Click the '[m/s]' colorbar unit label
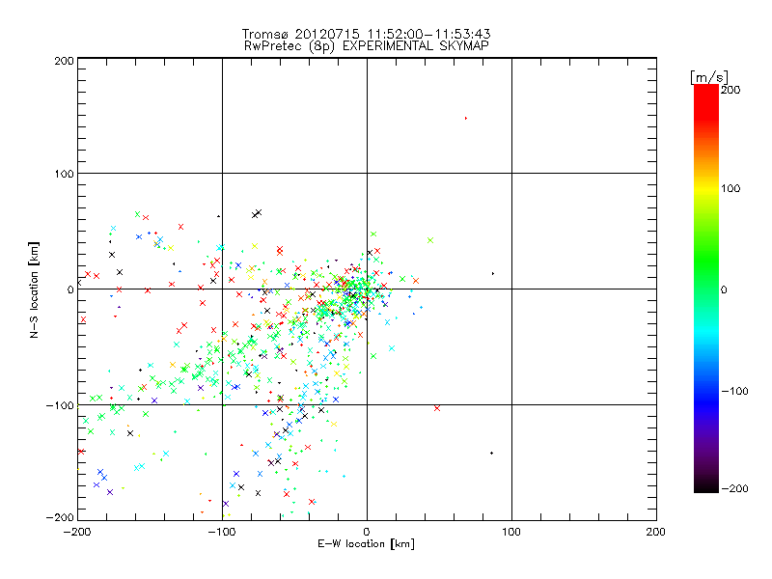 [709, 77]
